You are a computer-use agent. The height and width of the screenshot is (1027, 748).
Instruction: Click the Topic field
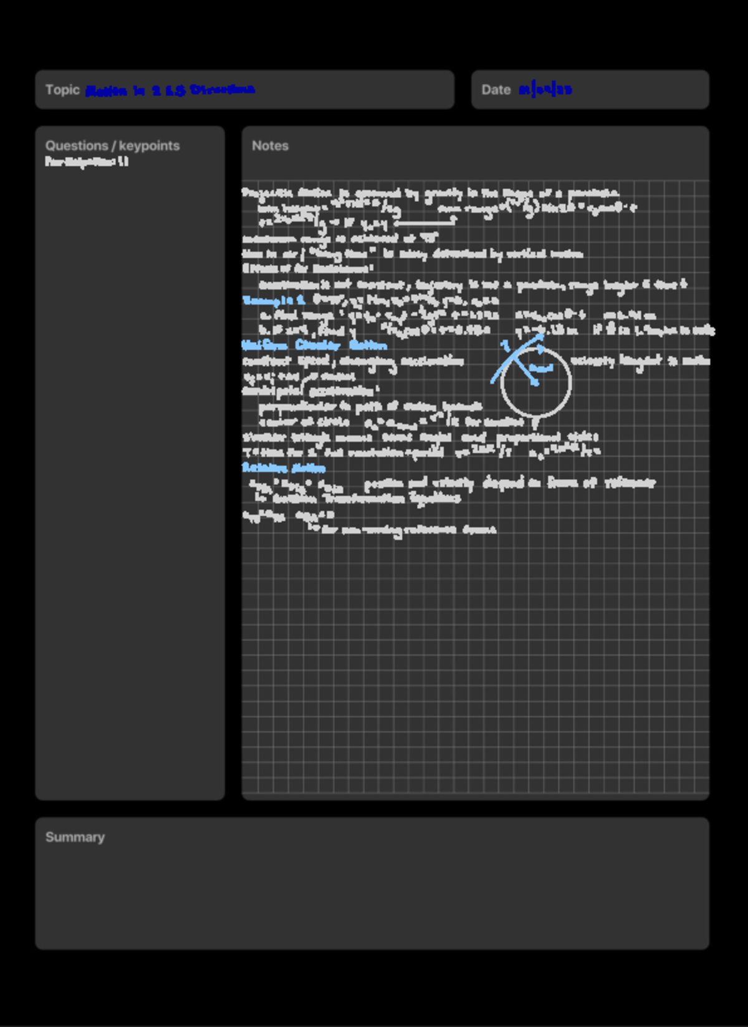tap(244, 90)
